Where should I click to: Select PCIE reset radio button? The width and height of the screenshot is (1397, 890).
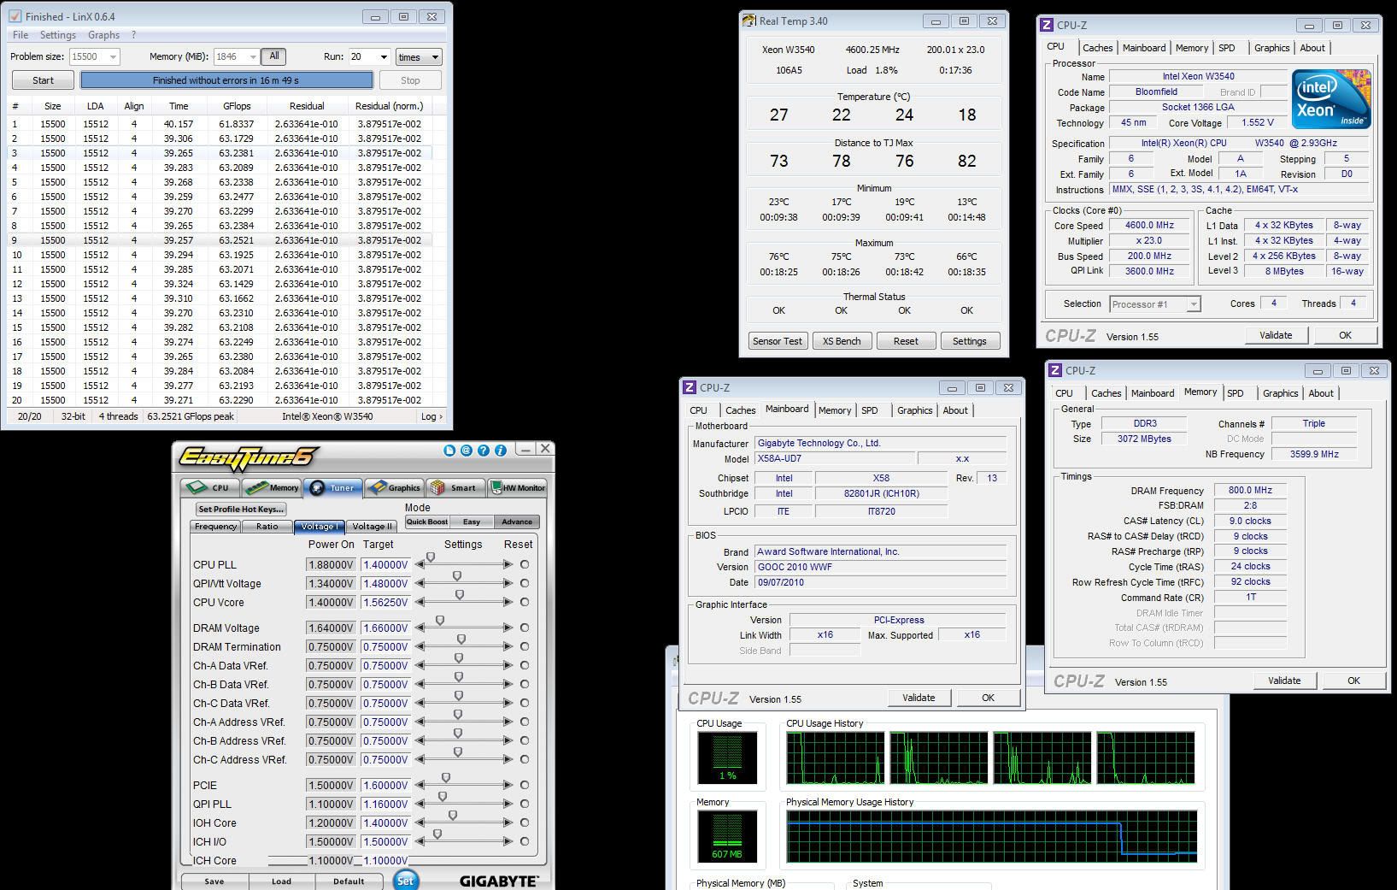coord(525,785)
